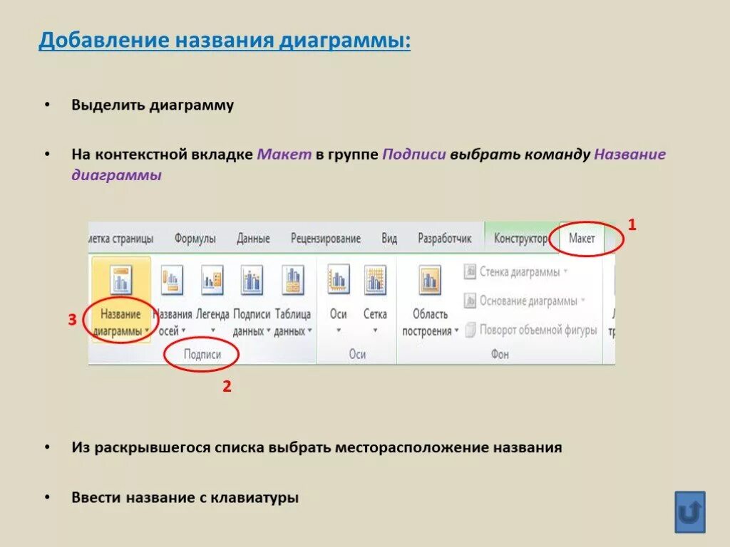The width and height of the screenshot is (730, 547).
Task: Click the heading Добавление названия диаграммы
Action: 225,40
